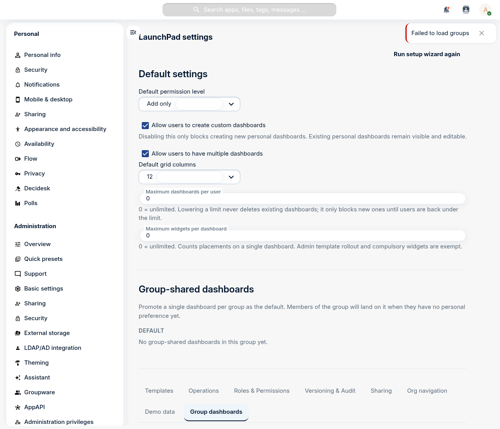
Task: Click the top search bar
Action: (249, 10)
